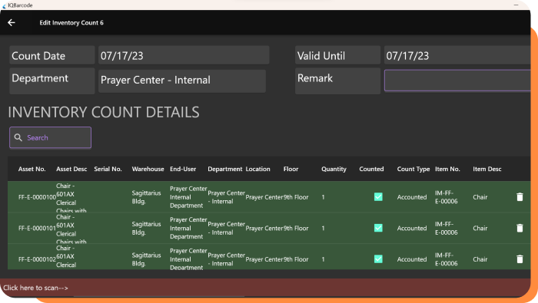Sort by End-User column header
The height and width of the screenshot is (303, 538).
tap(183, 169)
